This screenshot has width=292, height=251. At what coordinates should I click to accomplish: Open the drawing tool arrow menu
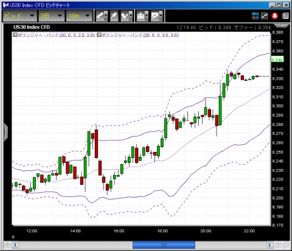coord(106,16)
